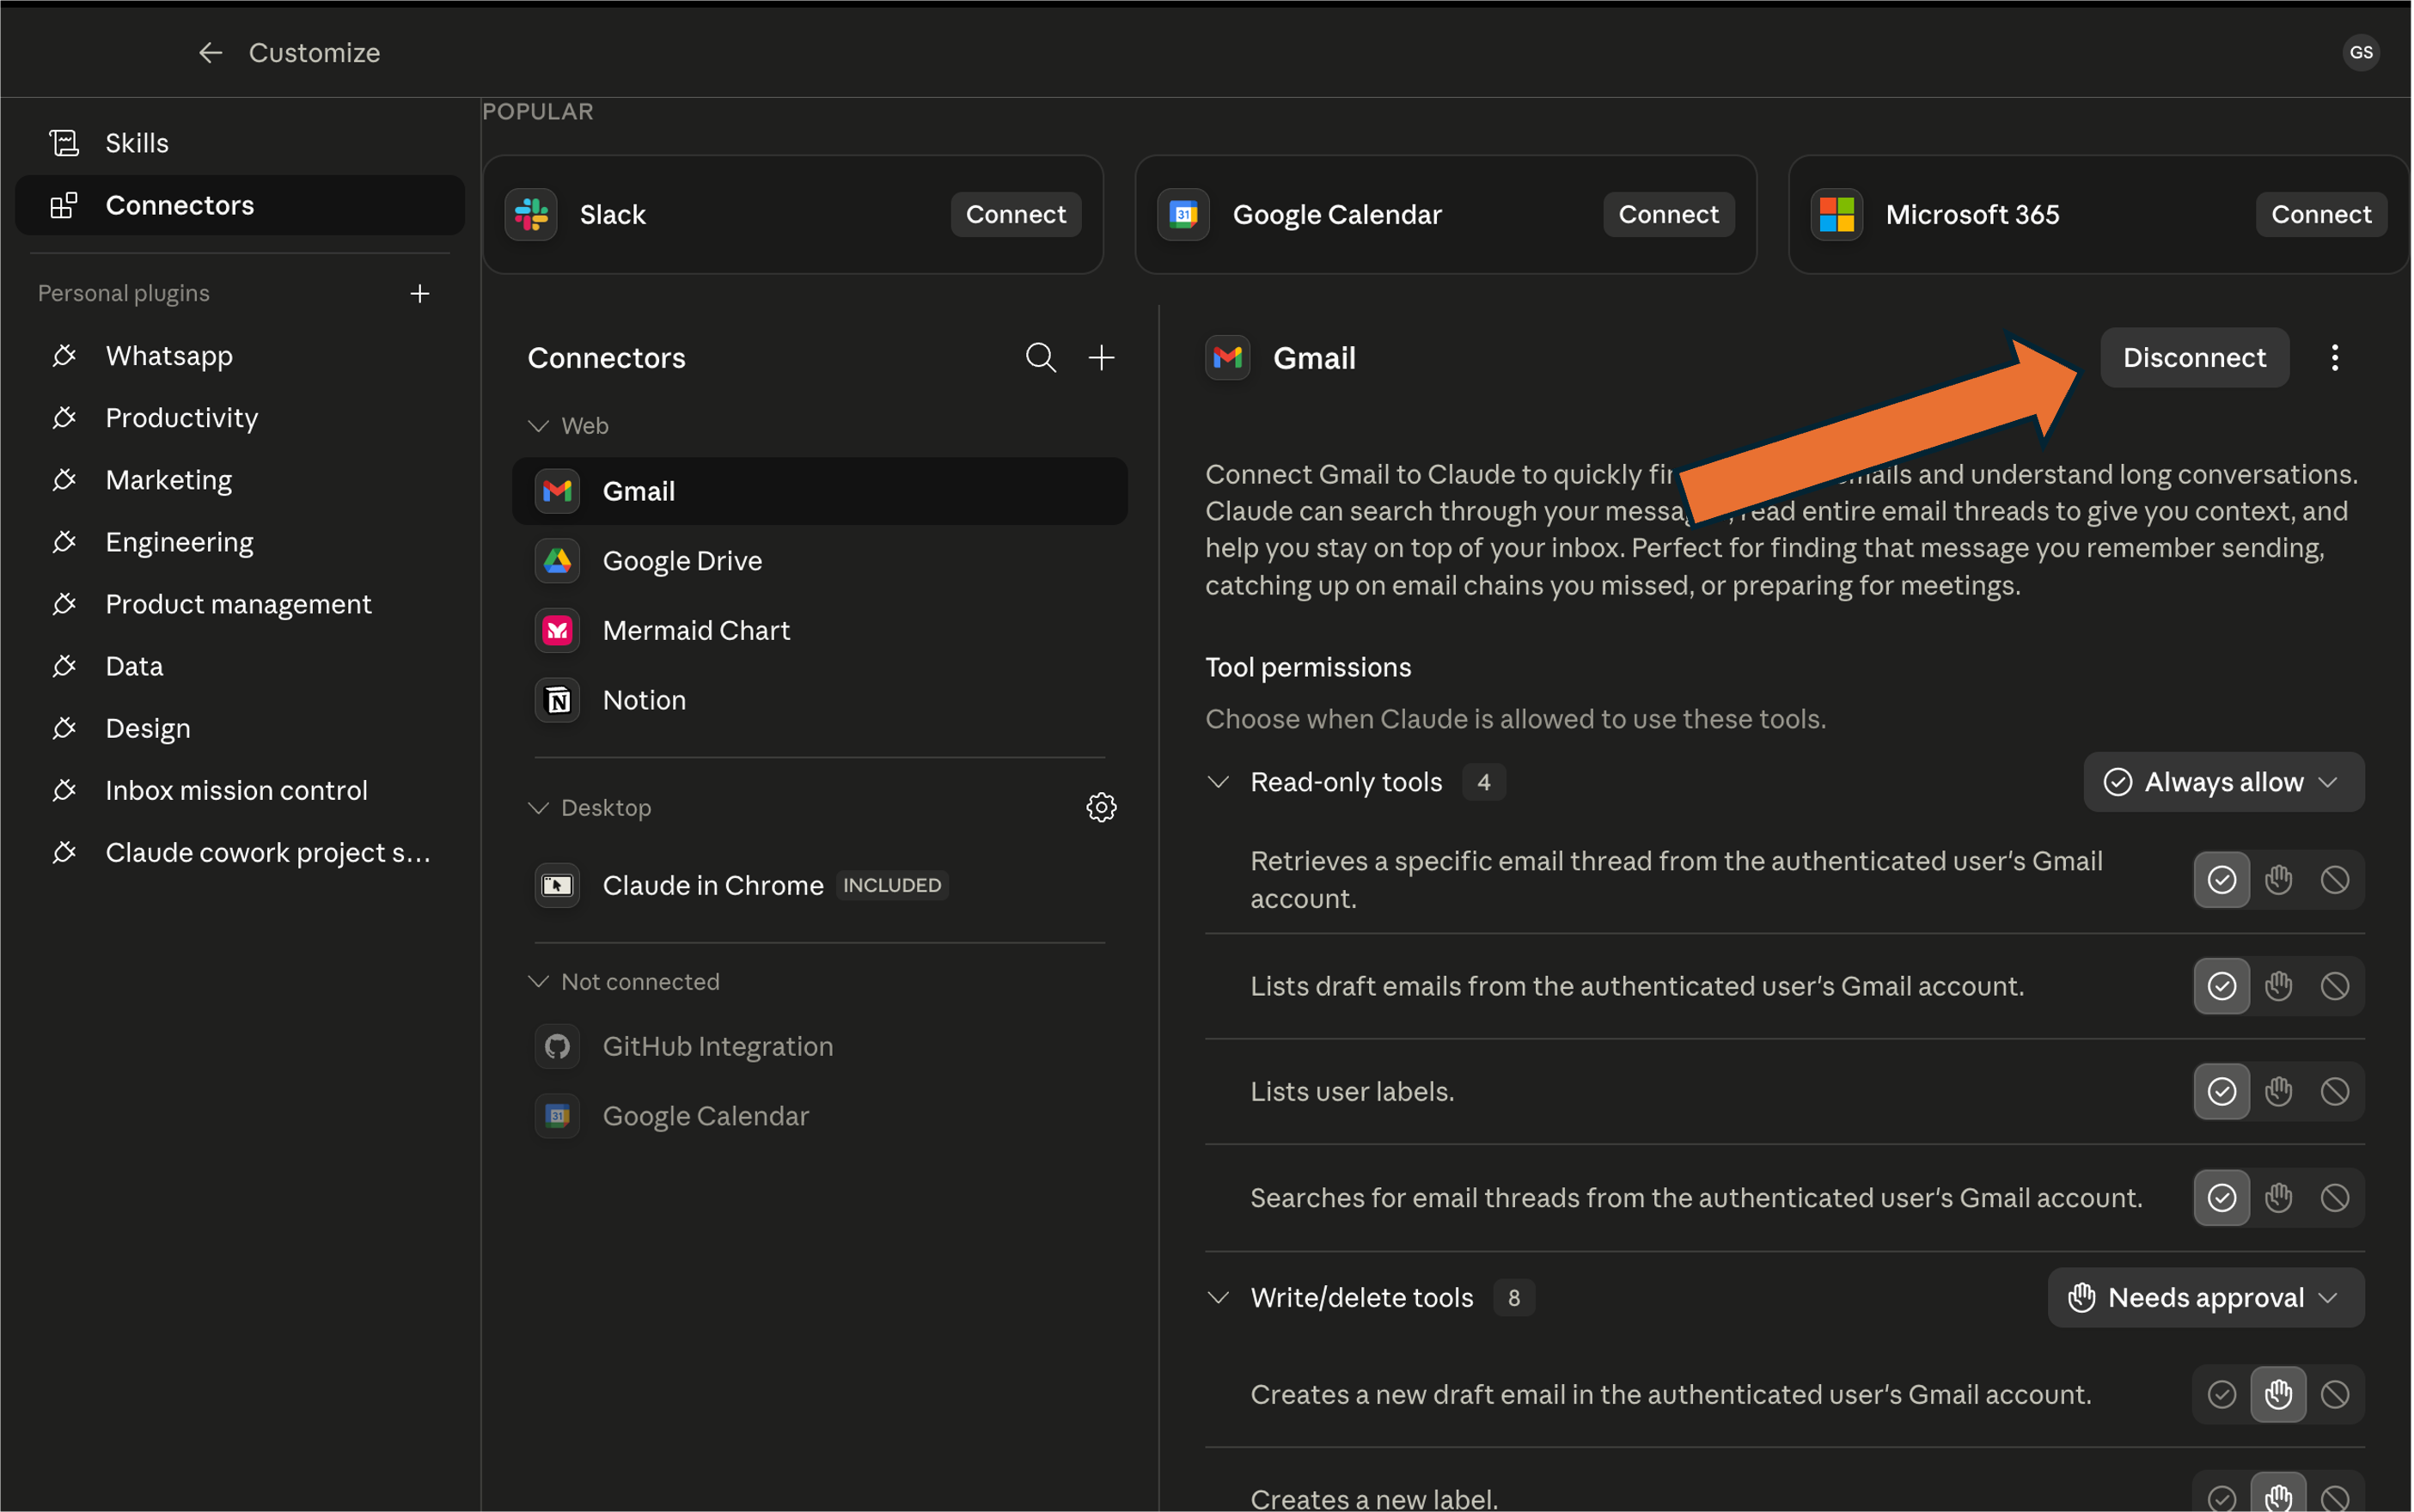Collapse the Desktop connectors group

tap(538, 808)
